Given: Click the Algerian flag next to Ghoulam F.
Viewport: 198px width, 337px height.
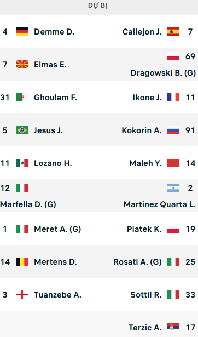Looking at the screenshot, I should coord(22,98).
